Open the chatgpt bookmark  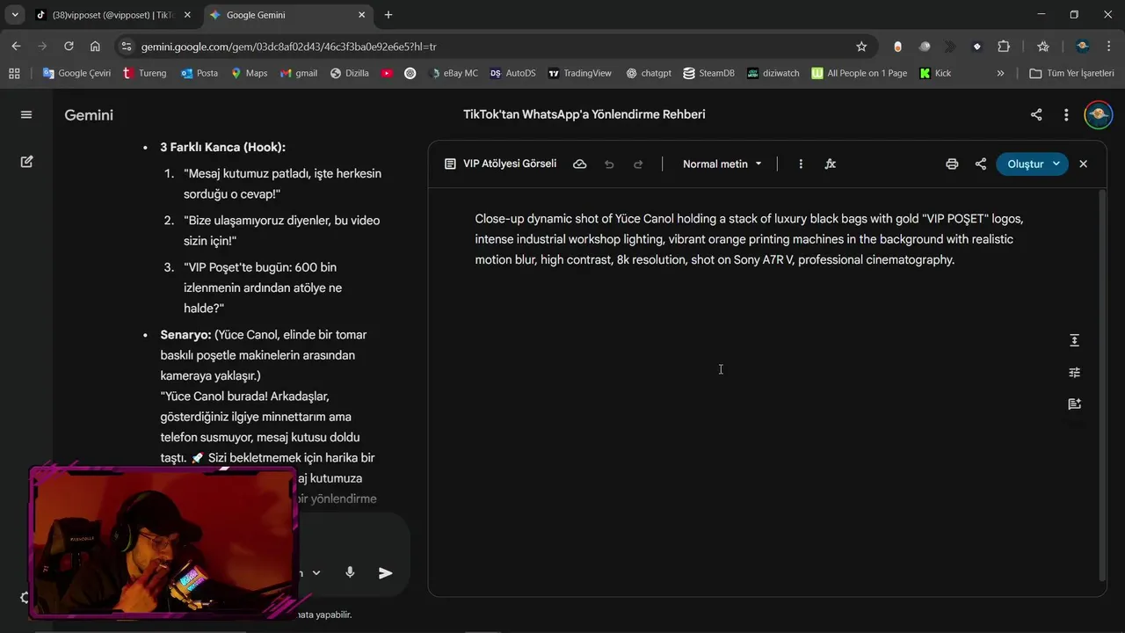pos(648,73)
